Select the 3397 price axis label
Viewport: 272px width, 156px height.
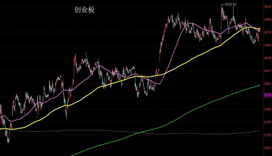click(267, 84)
